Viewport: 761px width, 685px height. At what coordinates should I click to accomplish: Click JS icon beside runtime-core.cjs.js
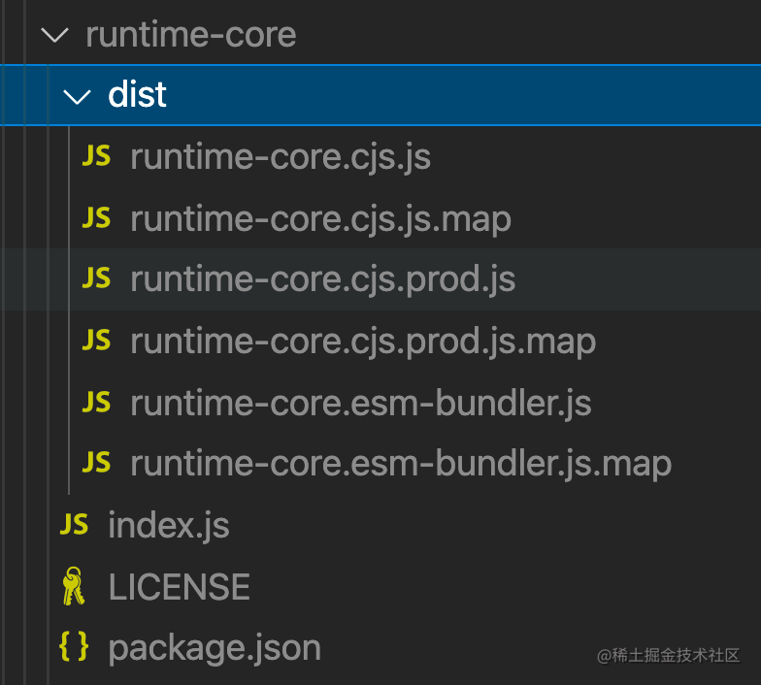(x=96, y=156)
